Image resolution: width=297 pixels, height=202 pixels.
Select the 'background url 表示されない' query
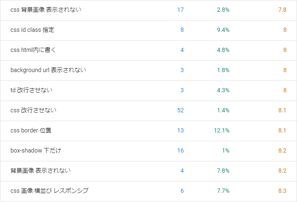coord(48,70)
